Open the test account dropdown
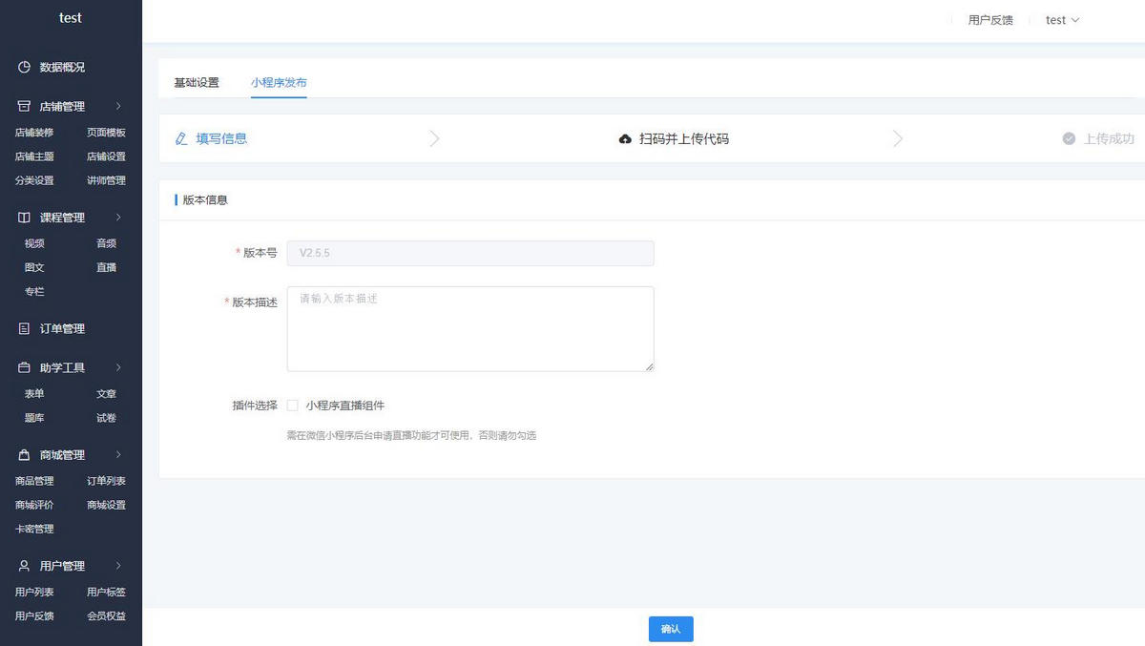 (x=1062, y=20)
